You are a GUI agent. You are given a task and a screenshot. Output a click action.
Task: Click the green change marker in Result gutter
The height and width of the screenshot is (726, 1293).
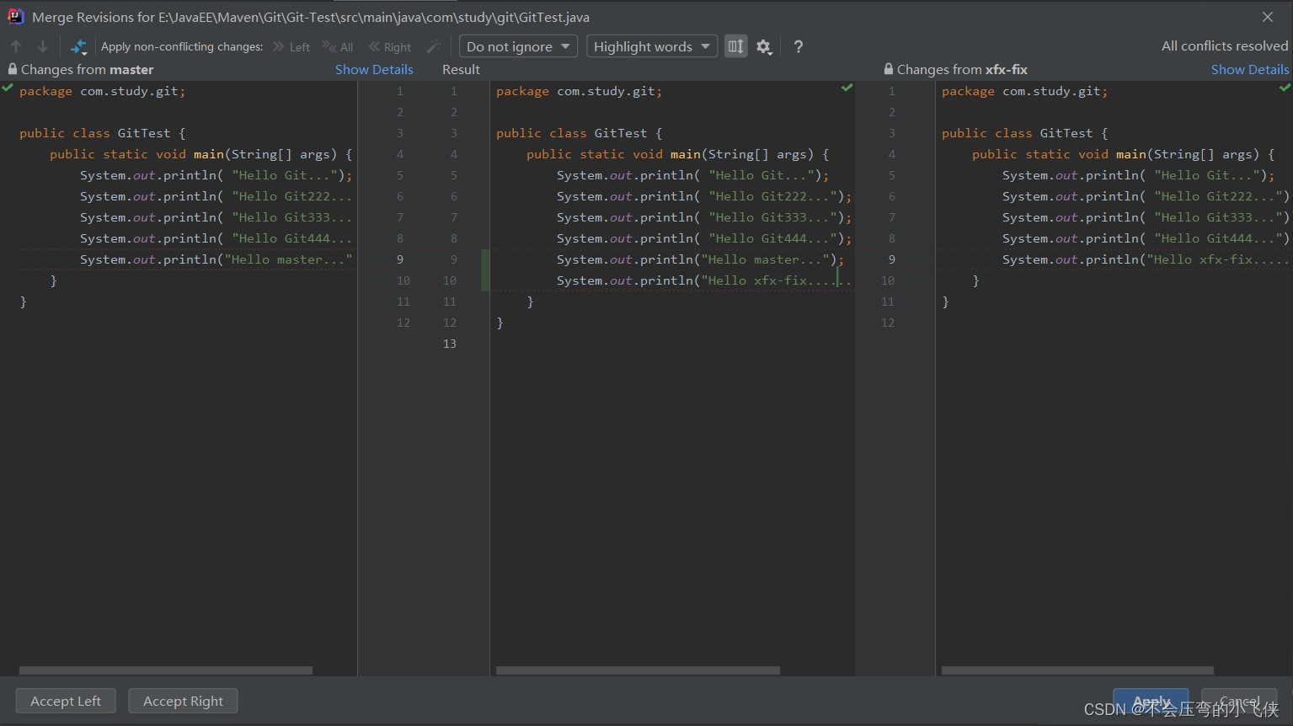[485, 270]
